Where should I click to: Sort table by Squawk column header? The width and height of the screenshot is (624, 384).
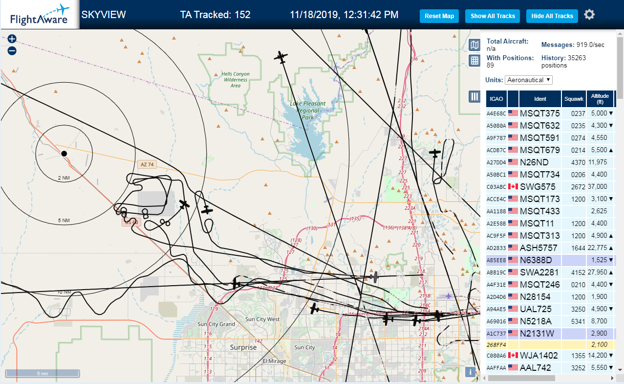click(574, 99)
